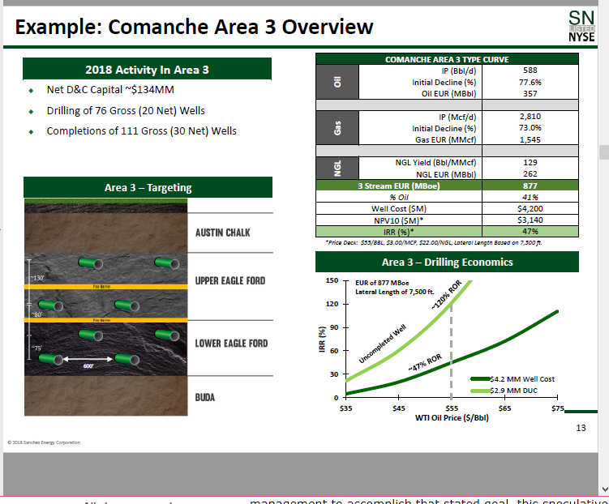The height and width of the screenshot is (504, 609).
Task: Select the IRR value 47%
Action: coord(530,231)
